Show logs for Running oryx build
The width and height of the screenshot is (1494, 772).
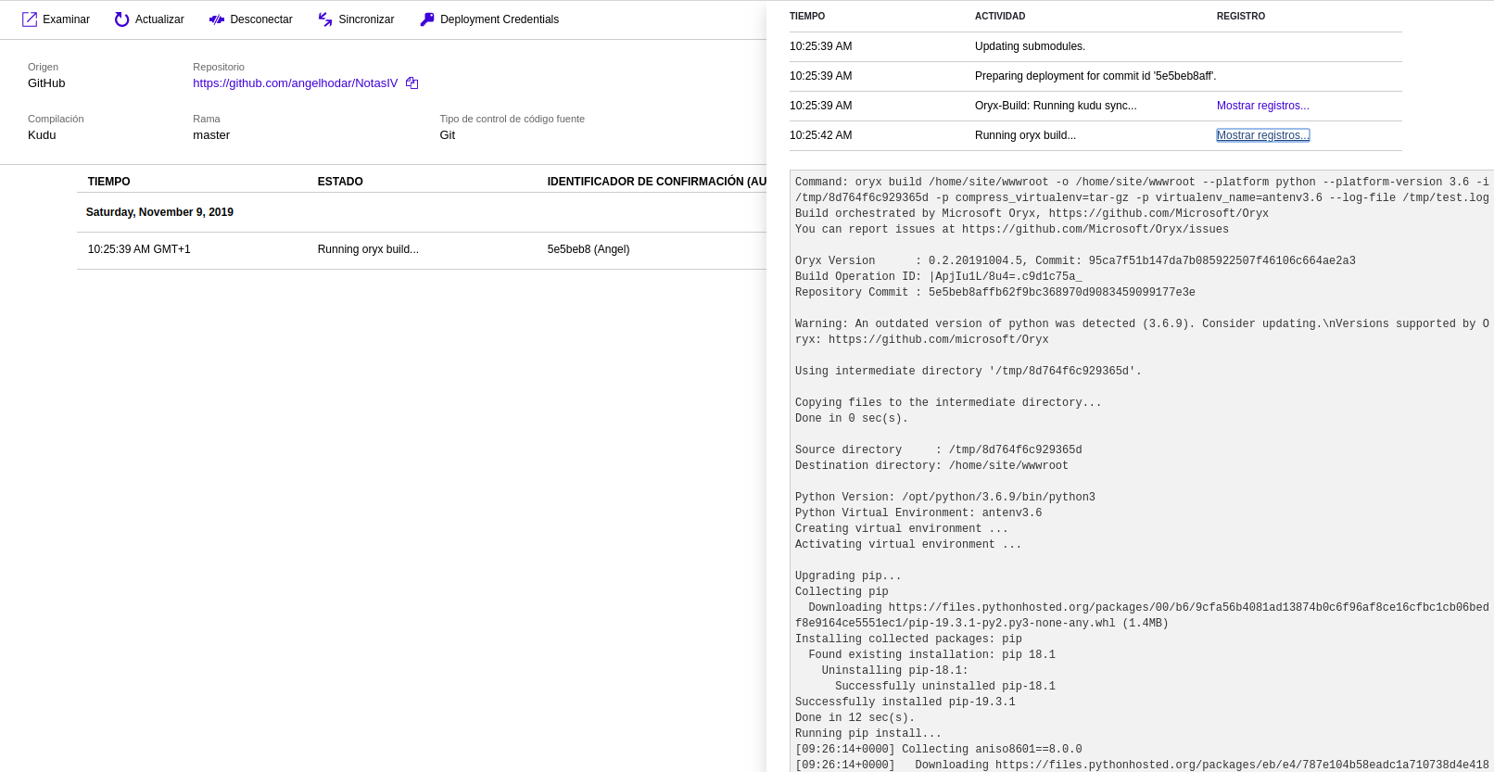click(1262, 135)
